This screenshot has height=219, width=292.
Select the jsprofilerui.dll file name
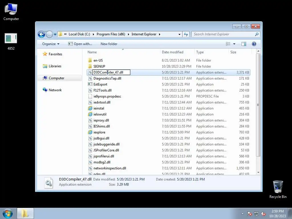(104, 156)
